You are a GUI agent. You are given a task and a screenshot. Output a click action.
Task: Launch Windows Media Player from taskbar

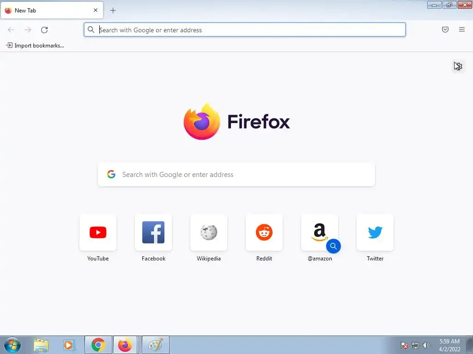coord(68,345)
